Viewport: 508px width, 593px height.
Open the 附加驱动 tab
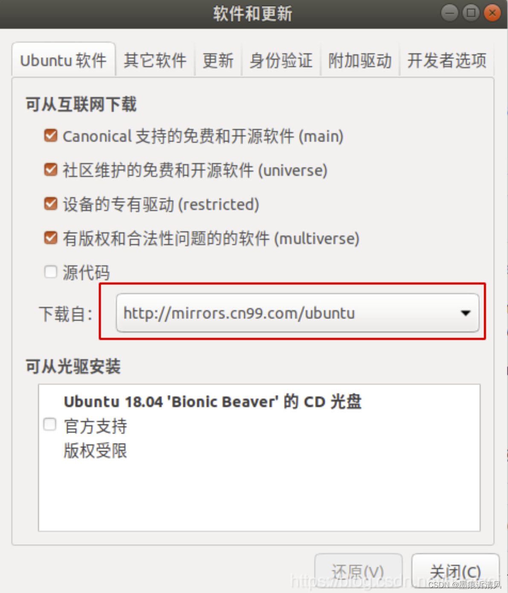pyautogui.click(x=360, y=60)
